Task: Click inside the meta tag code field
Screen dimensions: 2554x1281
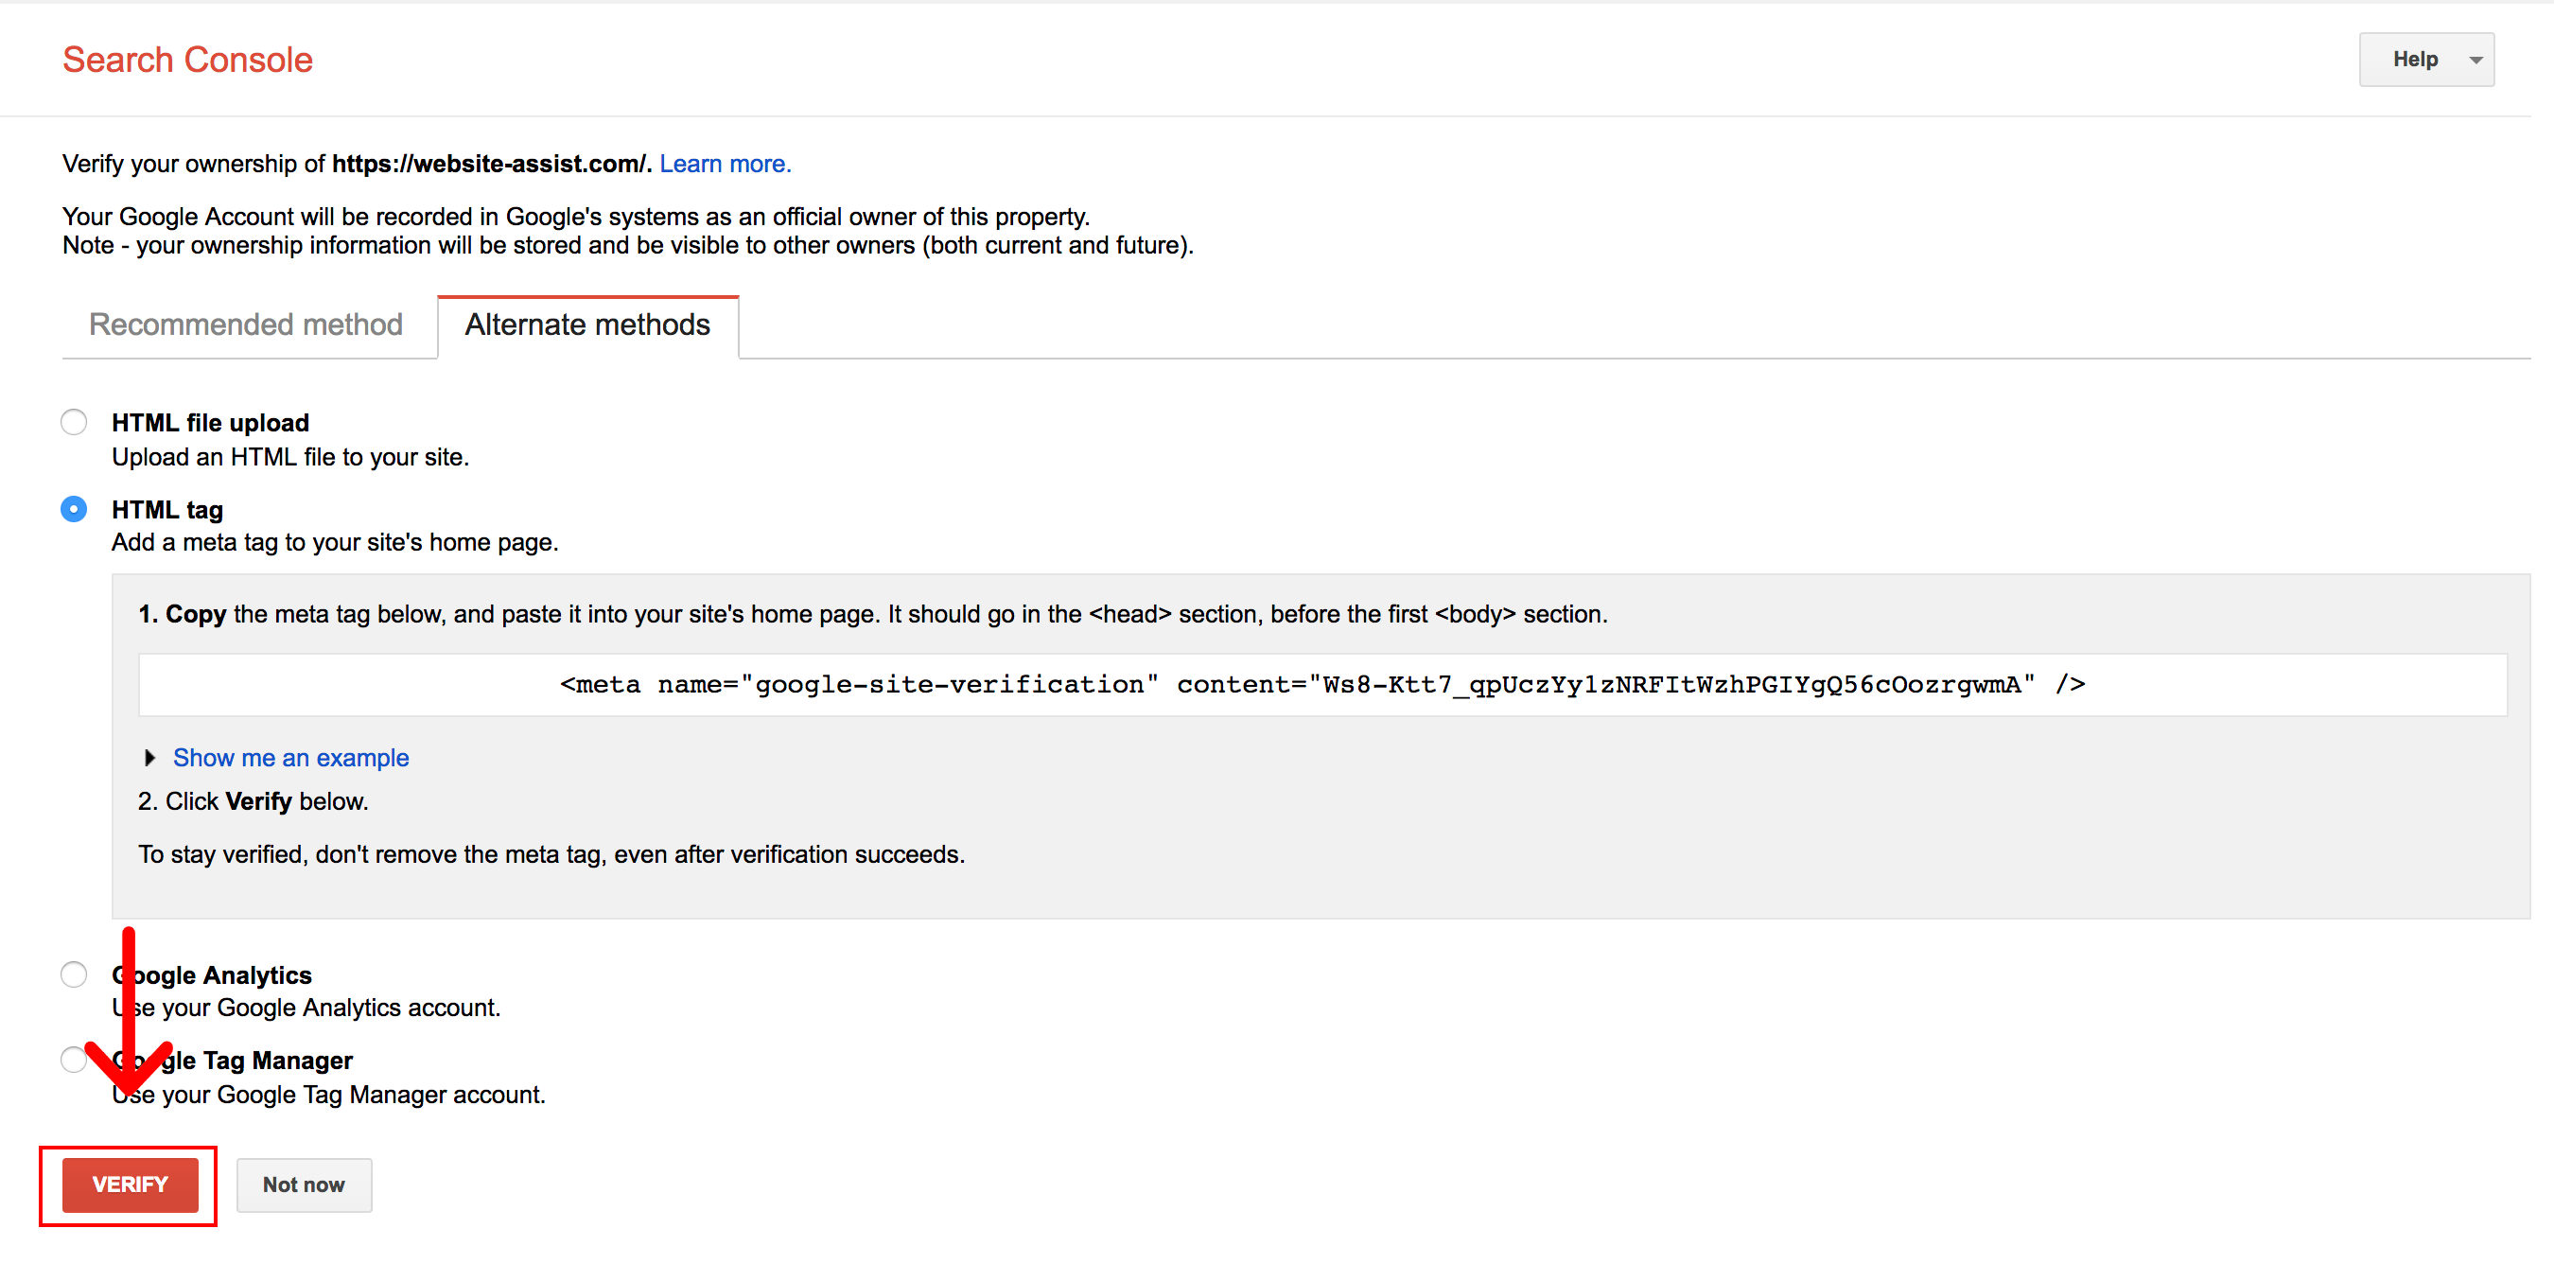Action: 1321,685
